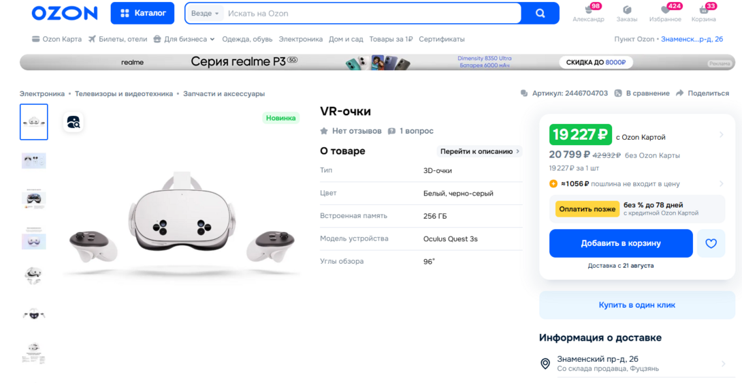Expand the "Для бизнеса" dropdown menu
742x383 pixels.
(x=184, y=39)
